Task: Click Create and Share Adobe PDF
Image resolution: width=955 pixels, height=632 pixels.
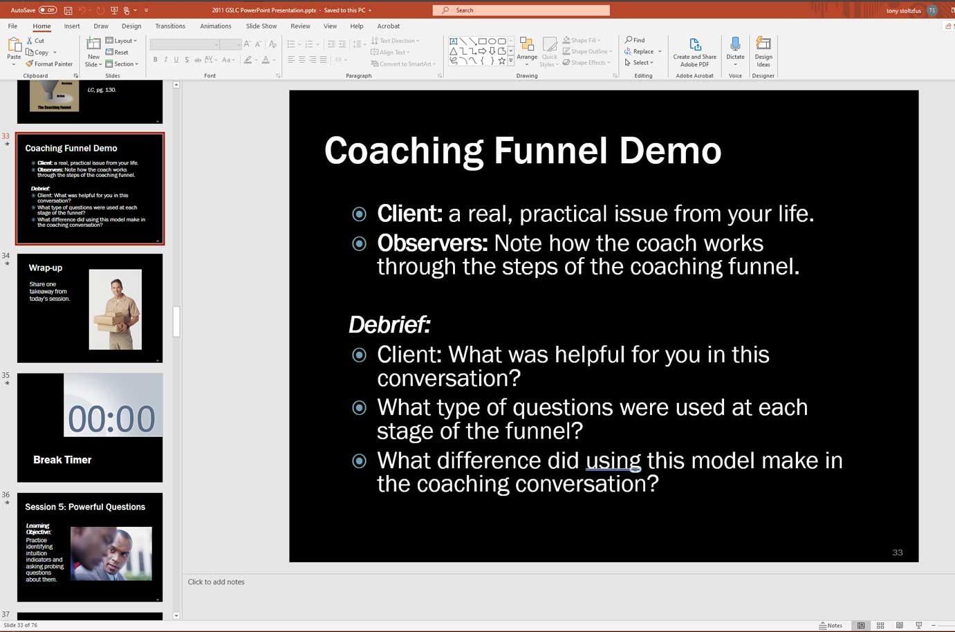Action: 695,52
